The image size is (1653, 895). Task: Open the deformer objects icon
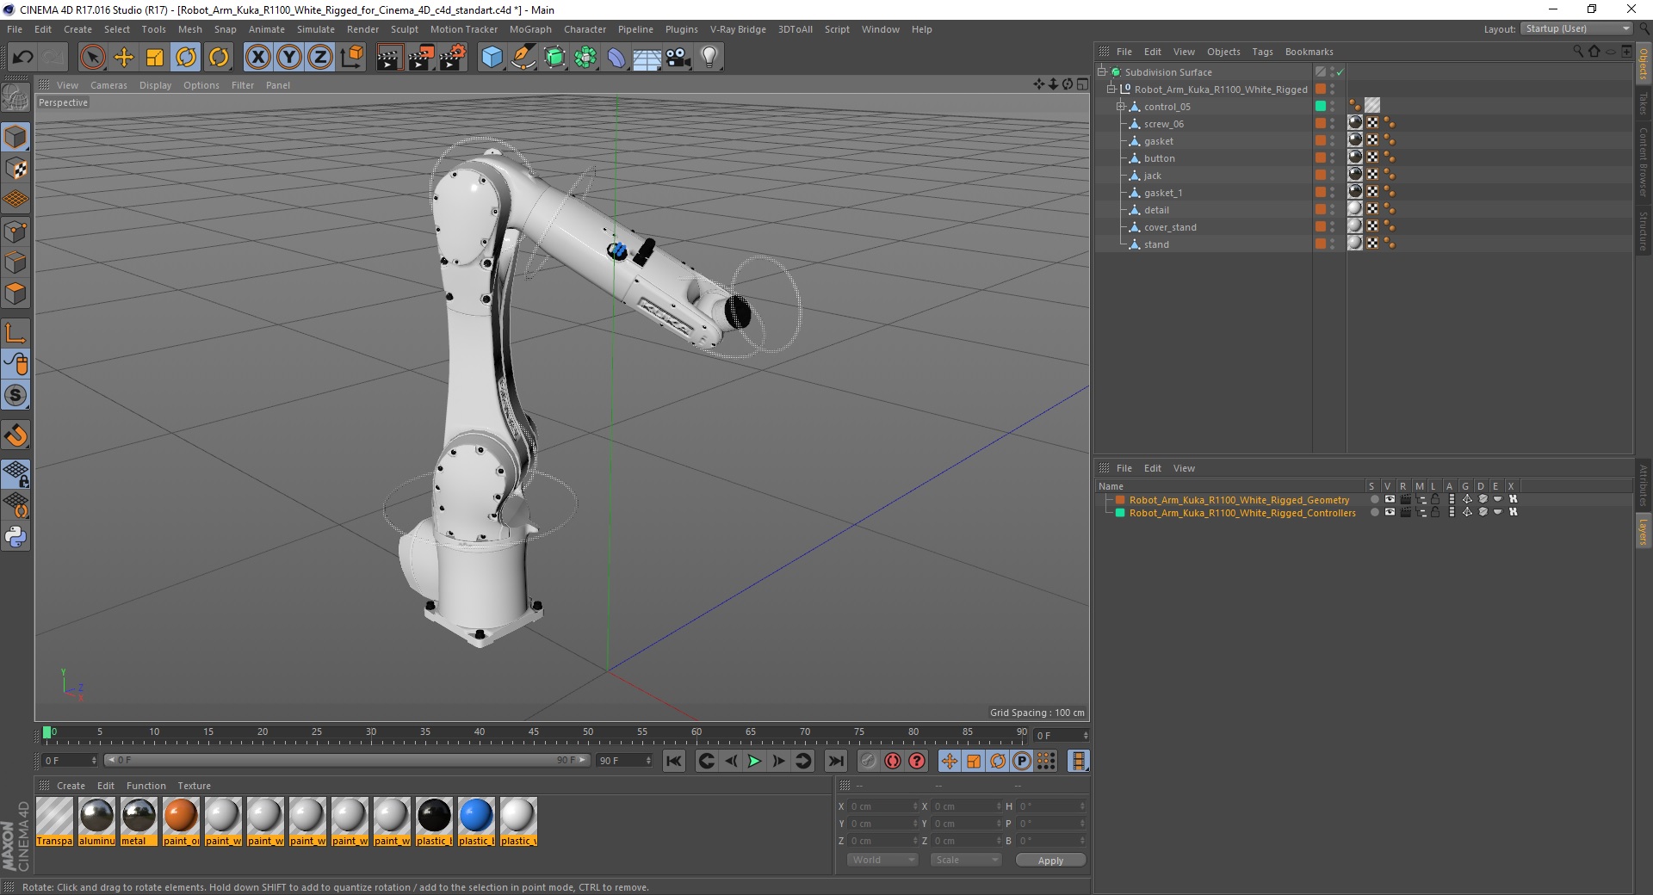616,58
